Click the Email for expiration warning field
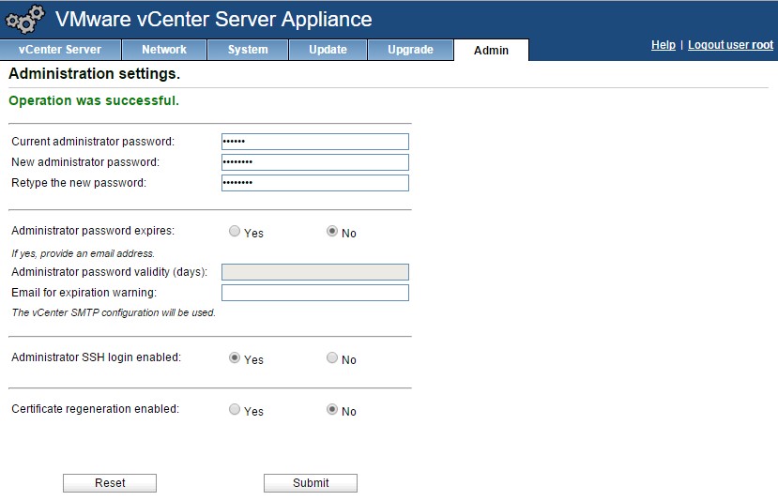The width and height of the screenshot is (778, 501). tap(315, 293)
